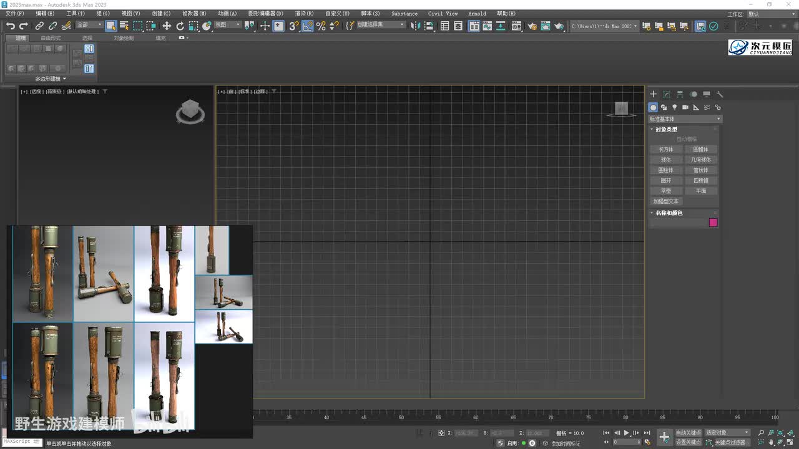Click the 长方体 box primitive button
Image resolution: width=799 pixels, height=449 pixels.
coord(666,150)
